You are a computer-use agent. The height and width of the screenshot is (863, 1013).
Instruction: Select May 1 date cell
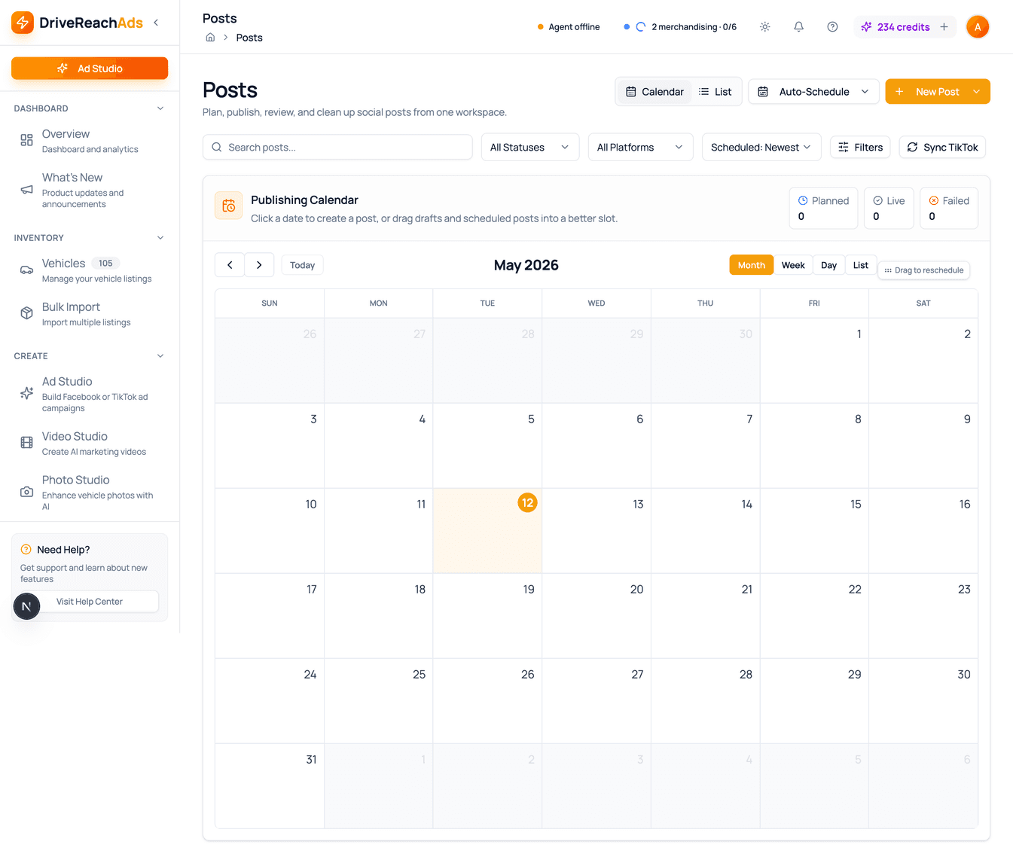(814, 361)
